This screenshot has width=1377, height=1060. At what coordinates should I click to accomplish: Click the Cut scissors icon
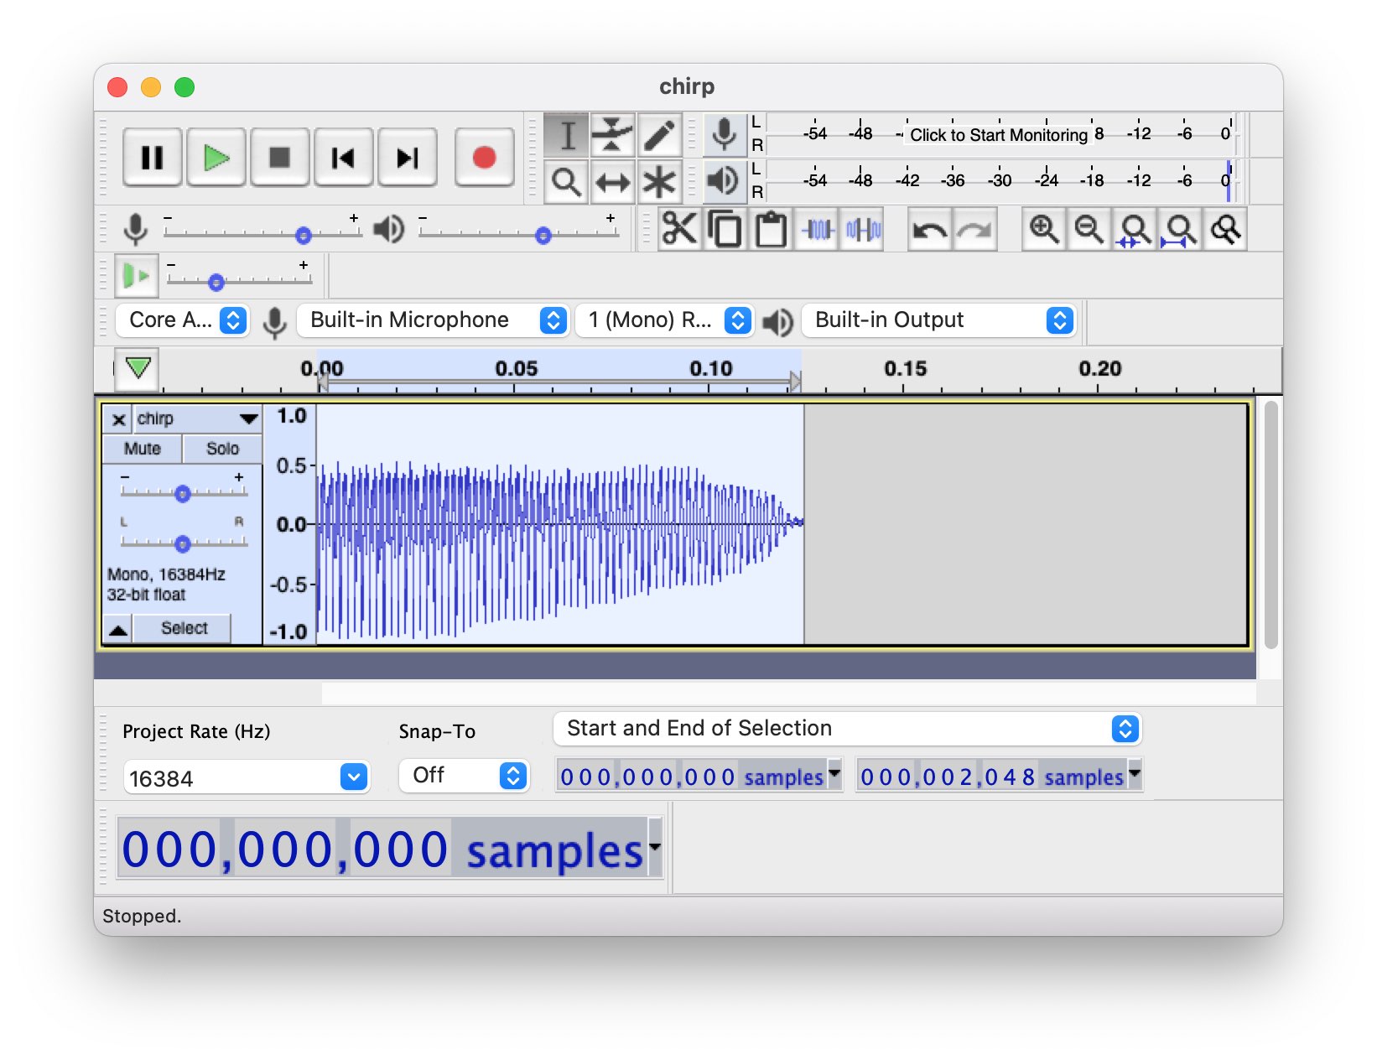(x=678, y=229)
